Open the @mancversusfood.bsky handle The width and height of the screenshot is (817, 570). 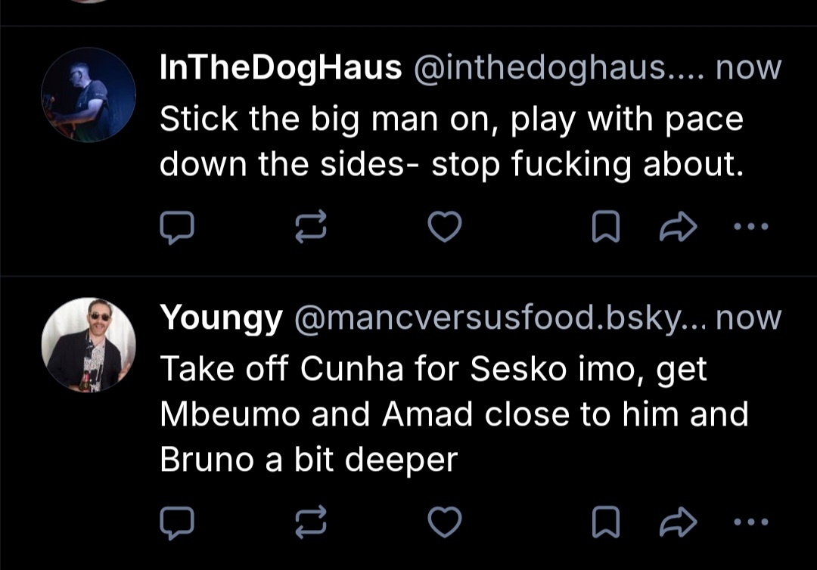coord(498,319)
